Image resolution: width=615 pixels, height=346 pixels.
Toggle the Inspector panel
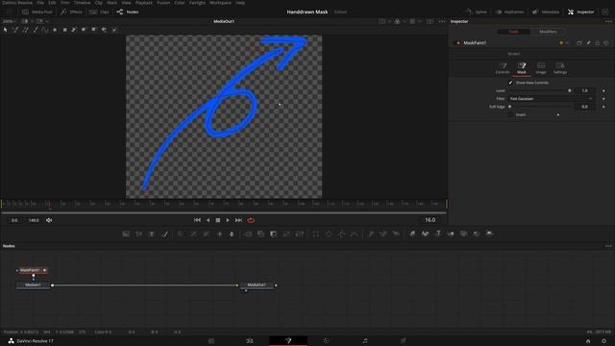(x=580, y=12)
